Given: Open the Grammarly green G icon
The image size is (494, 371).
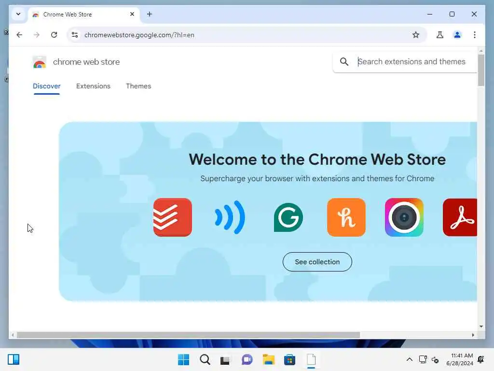Looking at the screenshot, I should coord(288,217).
